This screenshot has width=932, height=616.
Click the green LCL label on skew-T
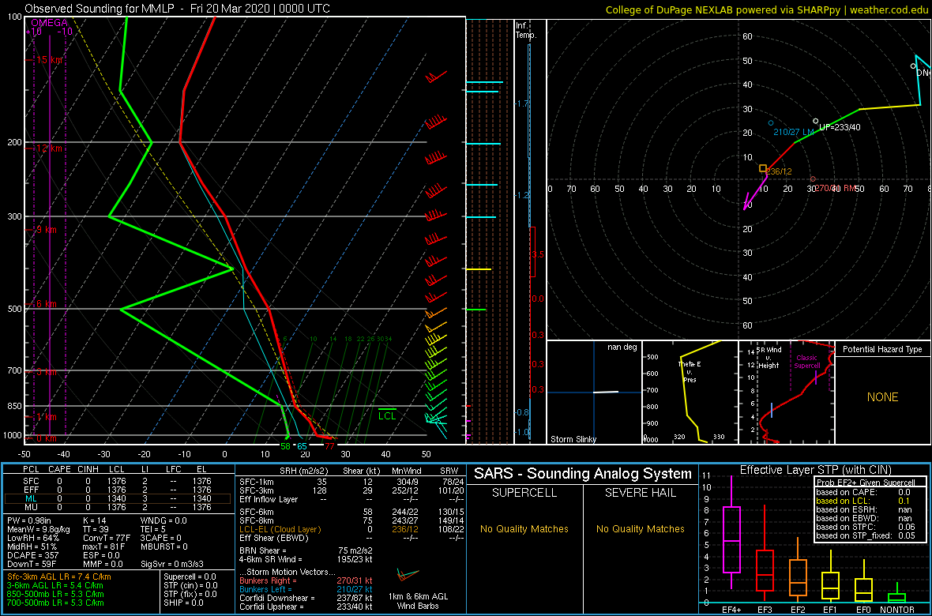tap(387, 416)
